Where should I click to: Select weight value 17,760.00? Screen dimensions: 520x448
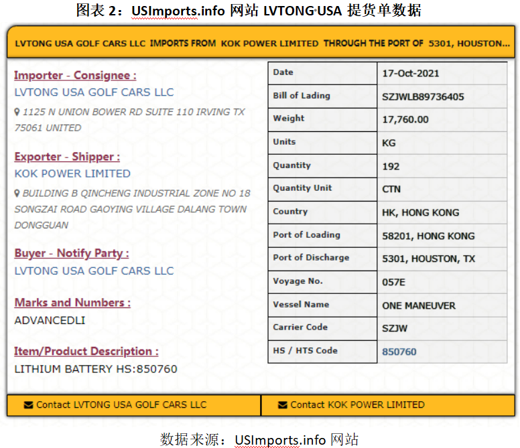click(x=405, y=120)
